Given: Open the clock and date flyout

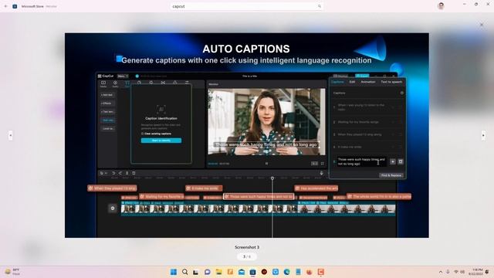Looking at the screenshot, I should coord(475,272).
